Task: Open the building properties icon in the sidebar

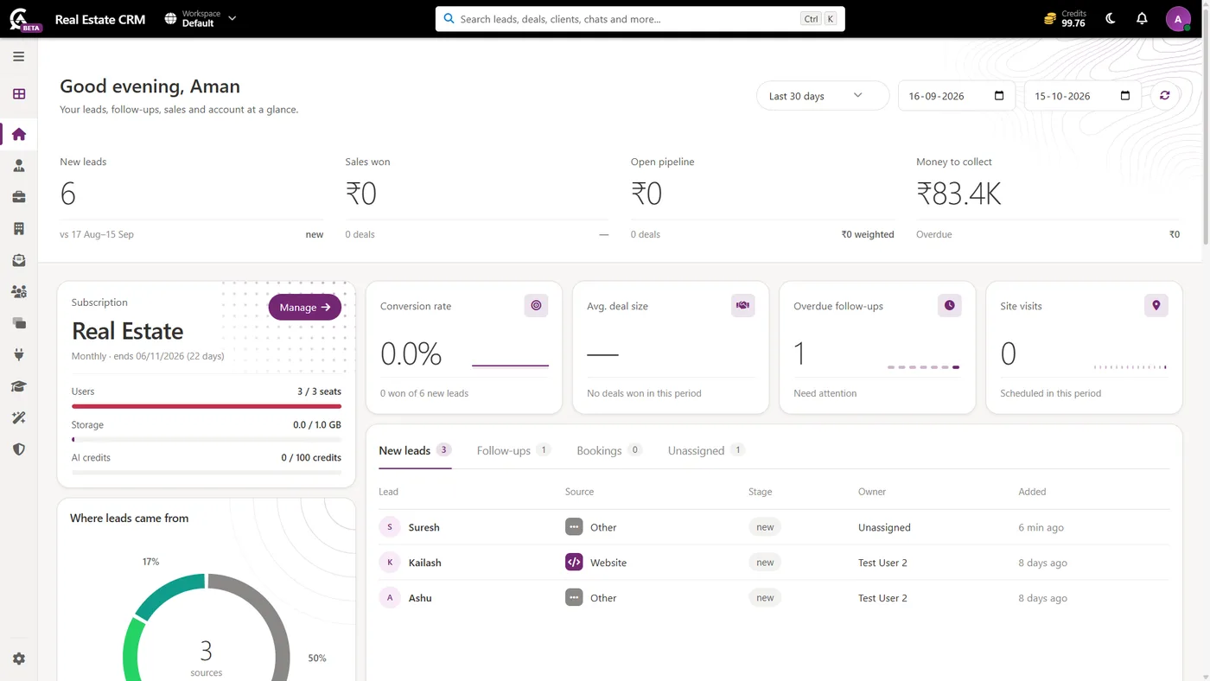Action: 19,229
